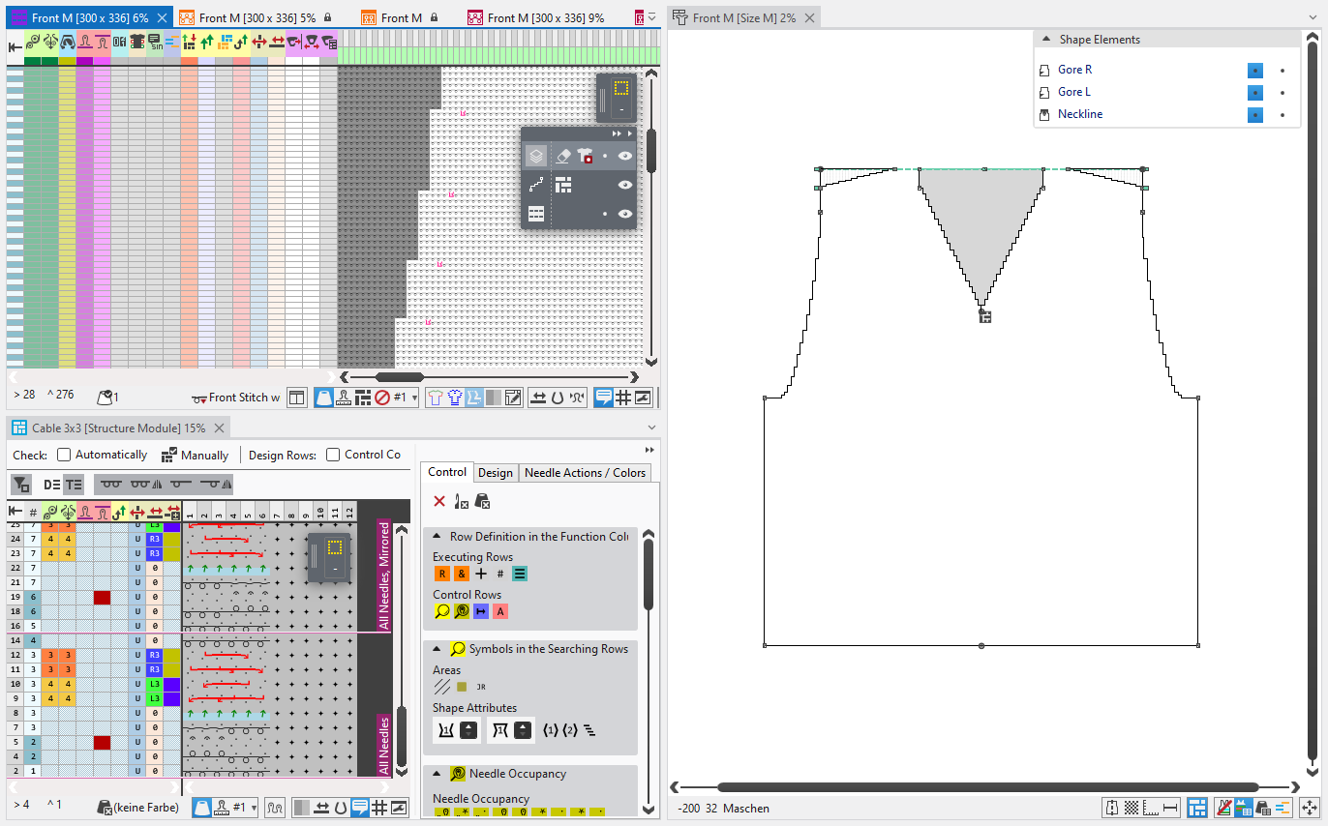Tick the Control Co design rows checkbox

tap(333, 455)
